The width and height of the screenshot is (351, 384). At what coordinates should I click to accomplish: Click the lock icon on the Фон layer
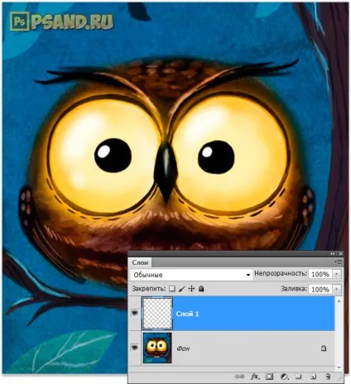pos(324,348)
